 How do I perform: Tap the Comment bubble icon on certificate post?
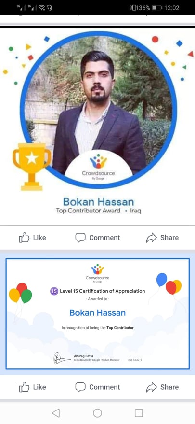click(x=80, y=387)
